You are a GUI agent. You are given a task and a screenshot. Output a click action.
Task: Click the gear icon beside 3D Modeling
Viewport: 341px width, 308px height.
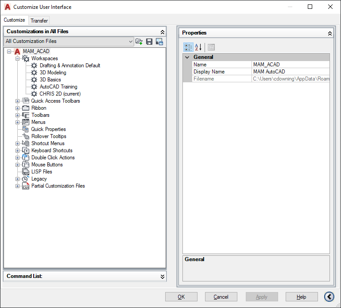tap(34, 73)
